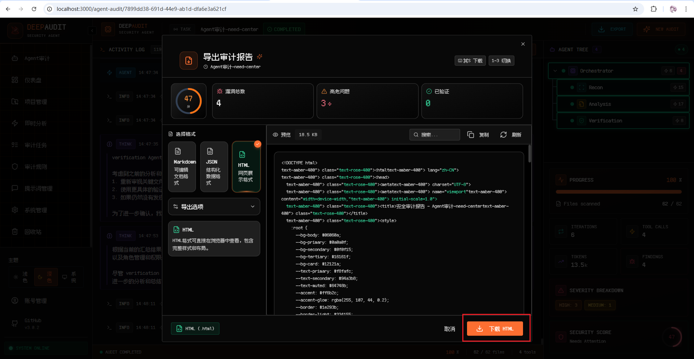Viewport: 694px width, 359px height.
Task: Select the Analysis agent tree node
Action: [x=623, y=104]
